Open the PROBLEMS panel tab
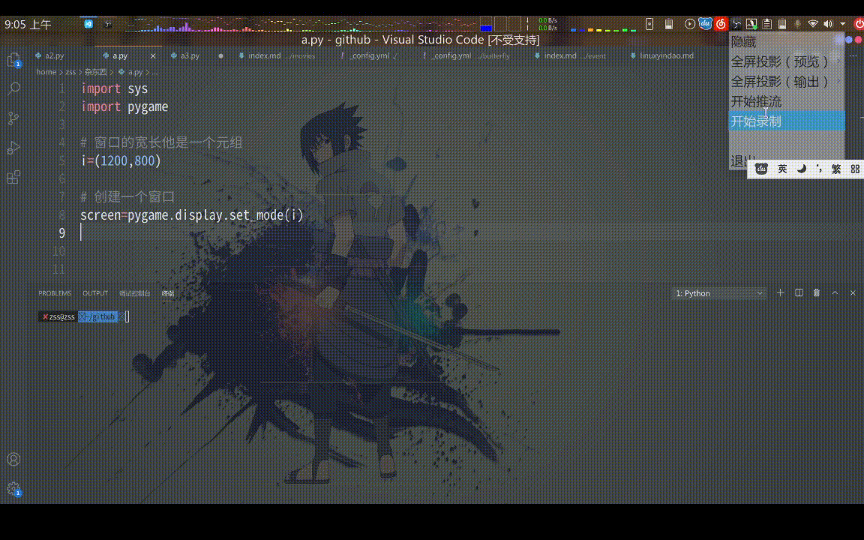Screen dimensions: 864x540 point(55,293)
